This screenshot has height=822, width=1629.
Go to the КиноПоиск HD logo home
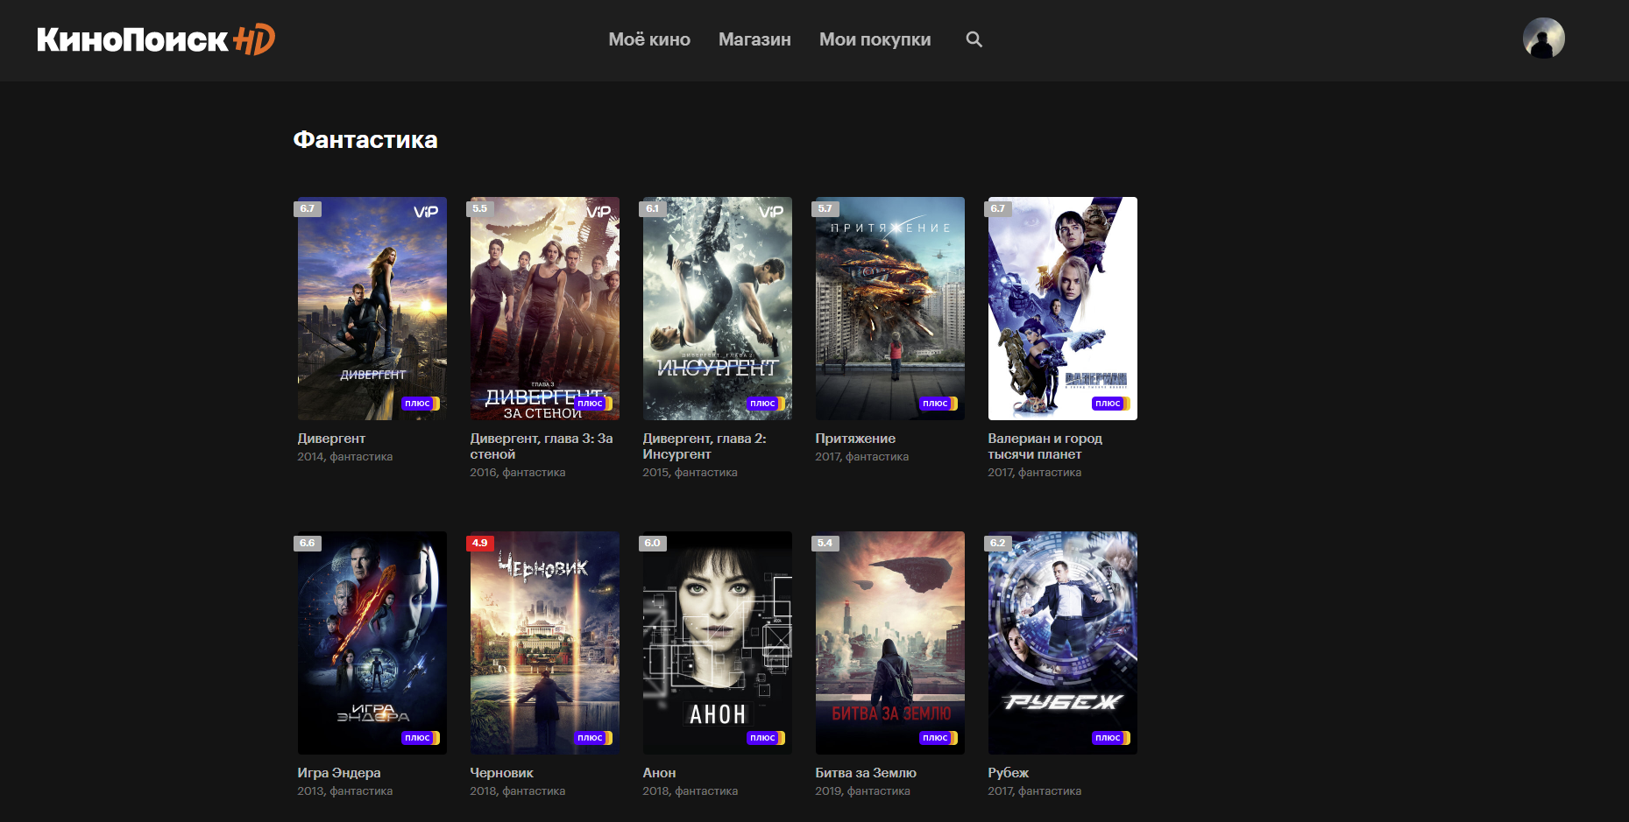tap(156, 39)
